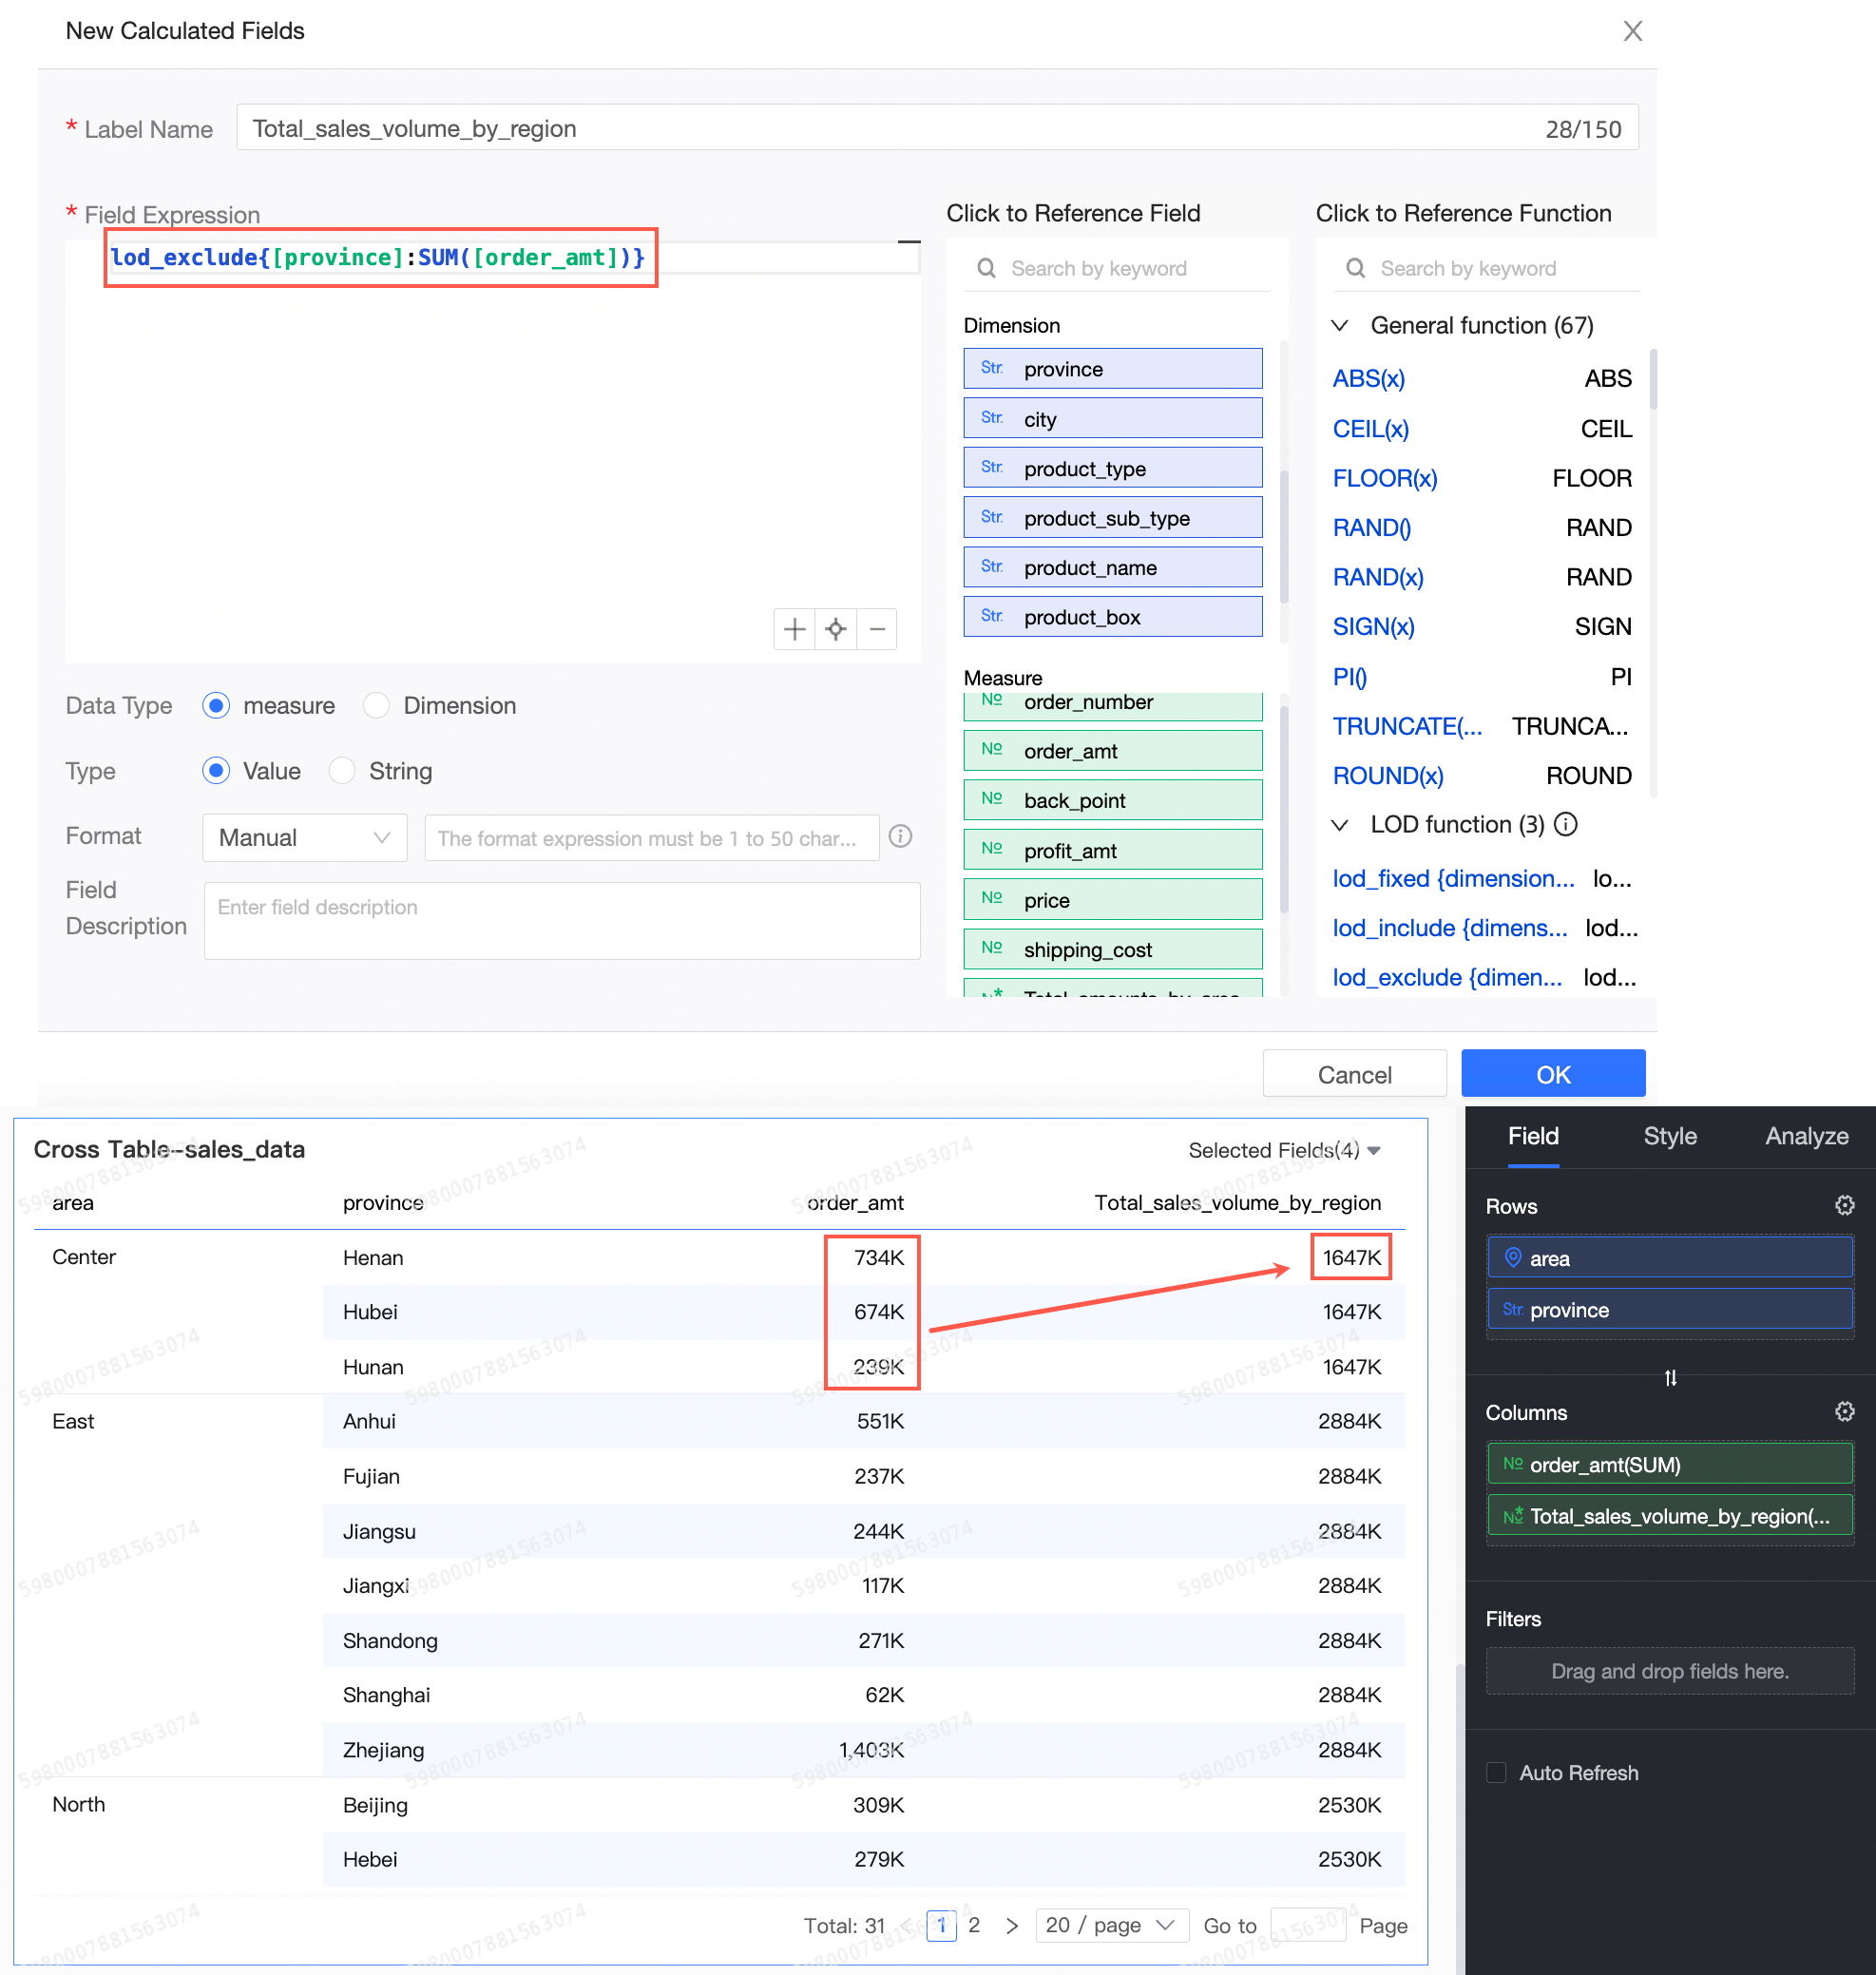
Task: Open the 20 / page size dropdown
Action: (1111, 1924)
